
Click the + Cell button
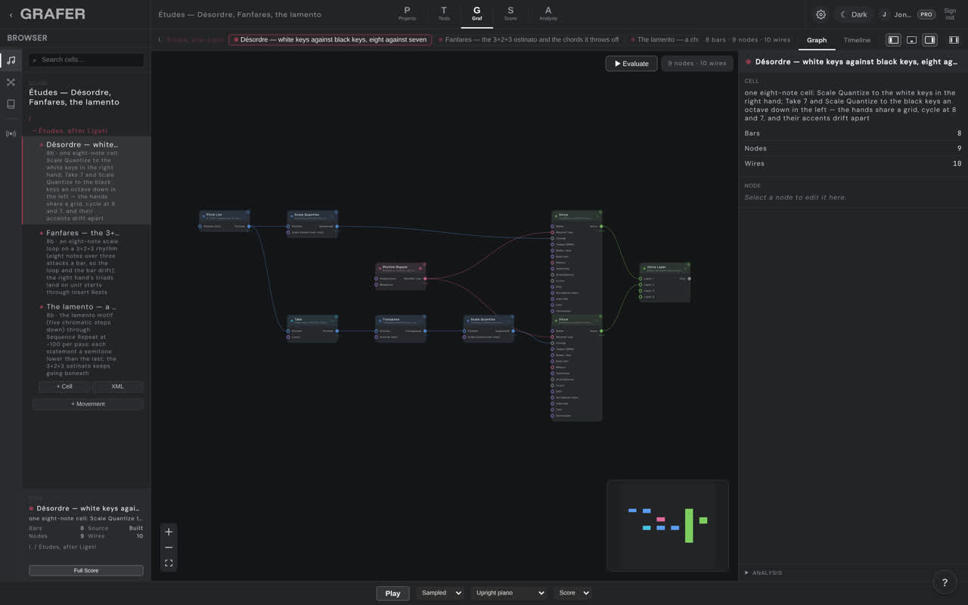click(64, 386)
